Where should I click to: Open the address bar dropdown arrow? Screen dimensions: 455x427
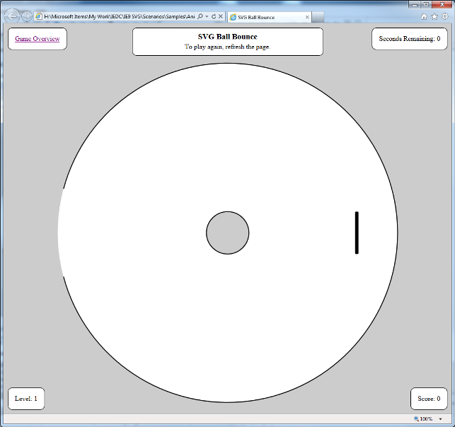pyautogui.click(x=207, y=16)
